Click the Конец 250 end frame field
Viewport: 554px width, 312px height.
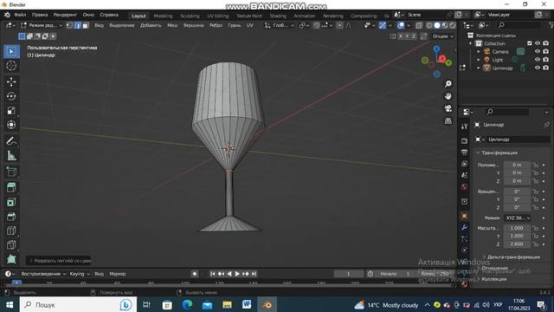pos(435,274)
